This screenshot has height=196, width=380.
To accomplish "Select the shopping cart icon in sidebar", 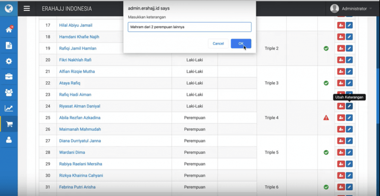I will (9, 124).
